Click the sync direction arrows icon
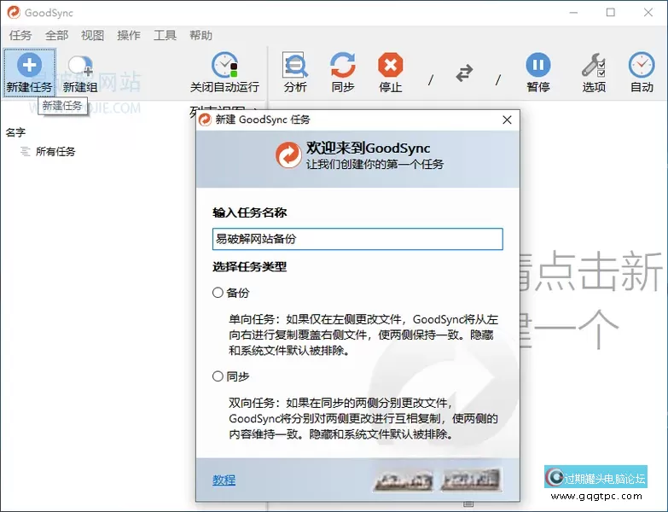Image resolution: width=668 pixels, height=512 pixels. tap(464, 73)
